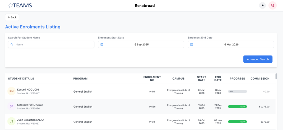Click commission value $0.00
Screen dimensions: 283x130
point(266,92)
